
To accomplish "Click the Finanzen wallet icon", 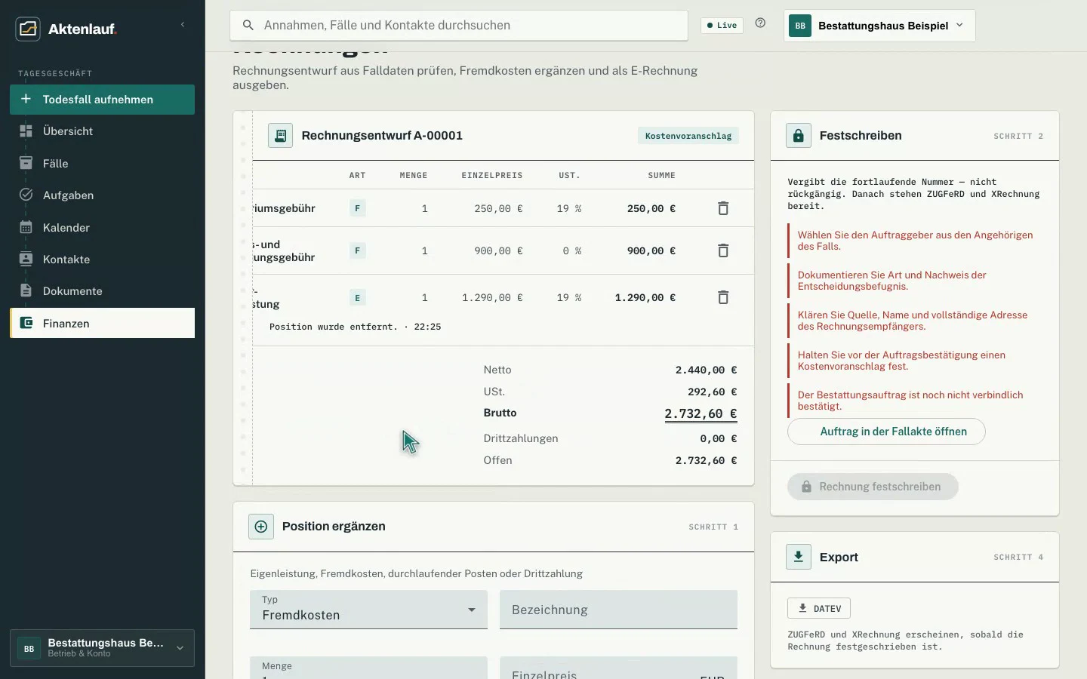I will click(26, 323).
